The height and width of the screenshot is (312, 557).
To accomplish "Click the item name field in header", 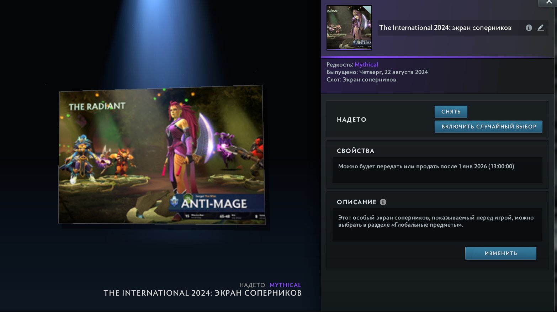I will tap(445, 28).
